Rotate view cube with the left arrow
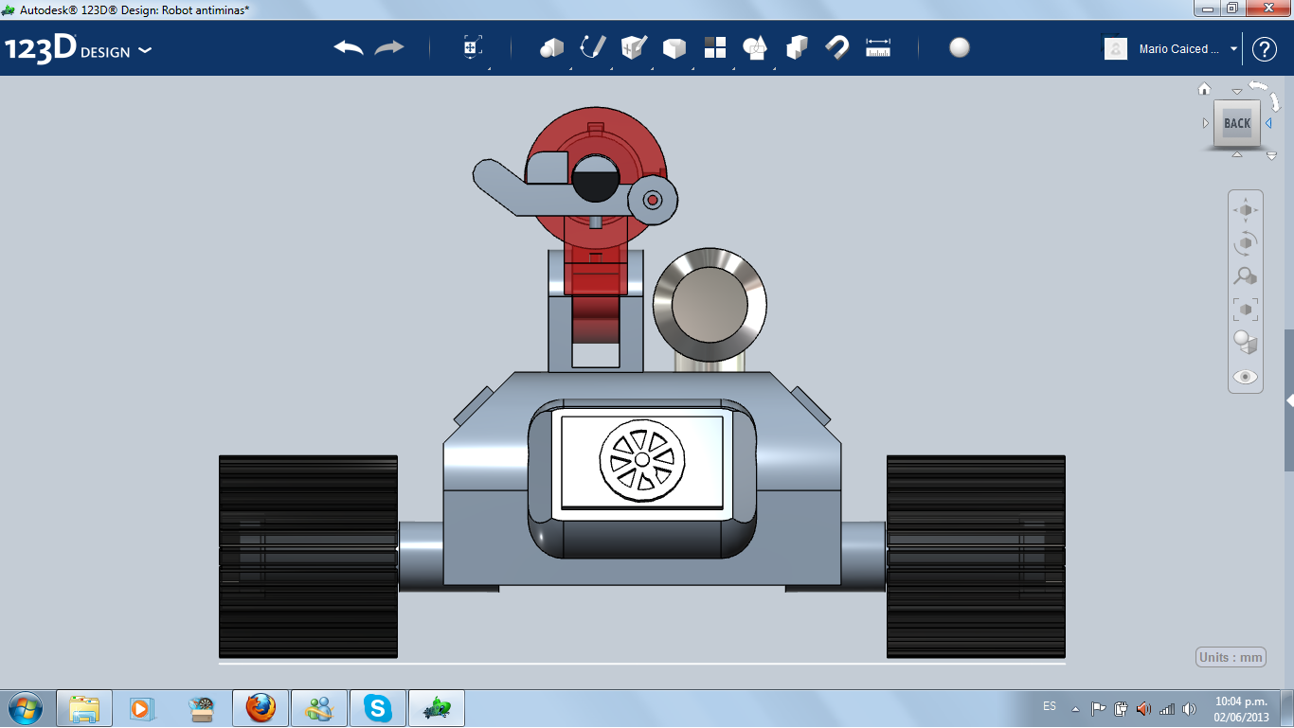The image size is (1294, 728). [1206, 123]
